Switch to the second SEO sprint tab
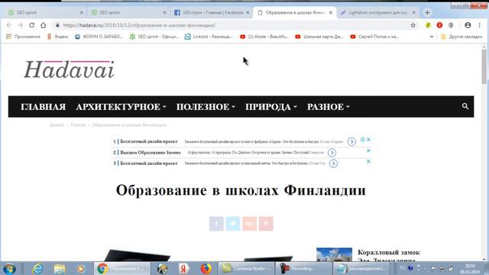Viewport: 489px width, 275px height. point(128,12)
